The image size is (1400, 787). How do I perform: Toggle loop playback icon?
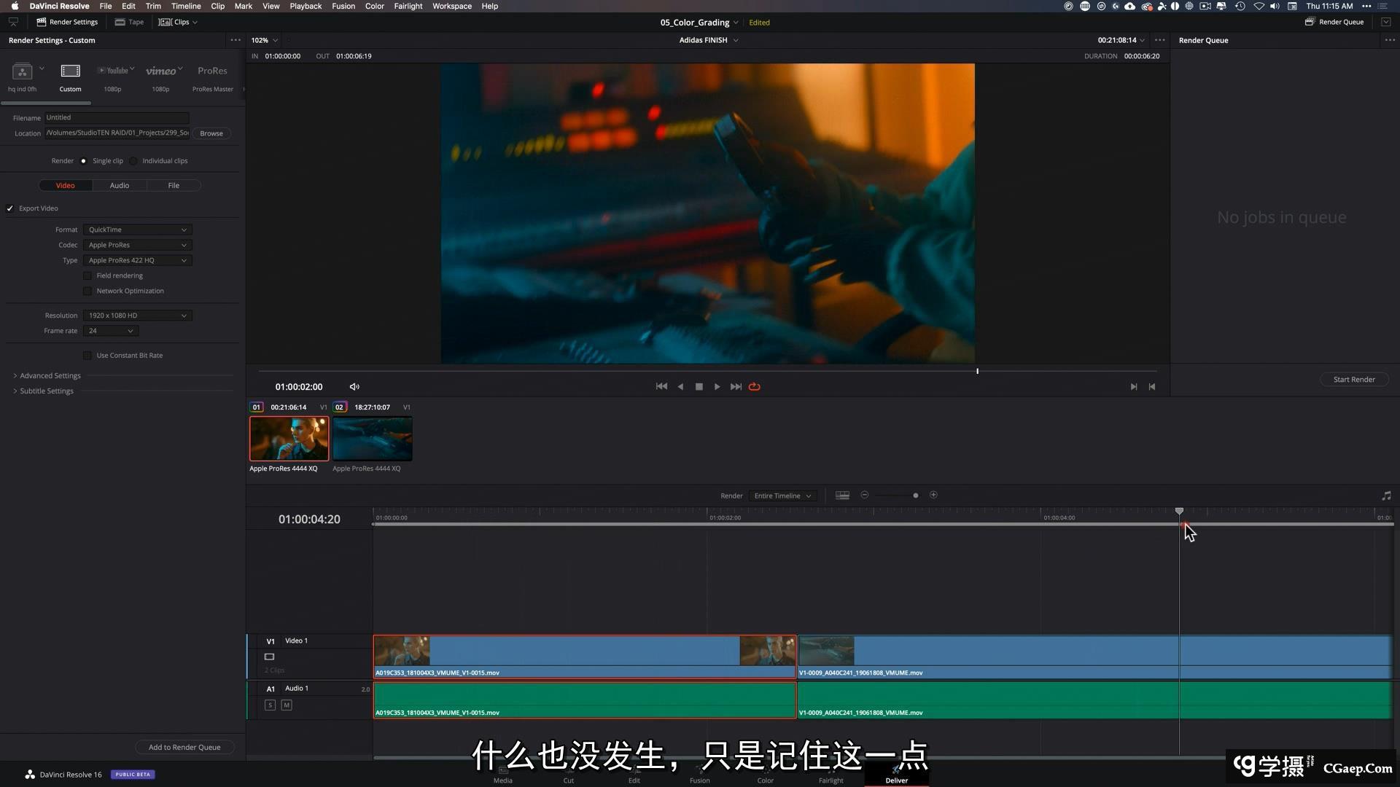[x=755, y=387]
